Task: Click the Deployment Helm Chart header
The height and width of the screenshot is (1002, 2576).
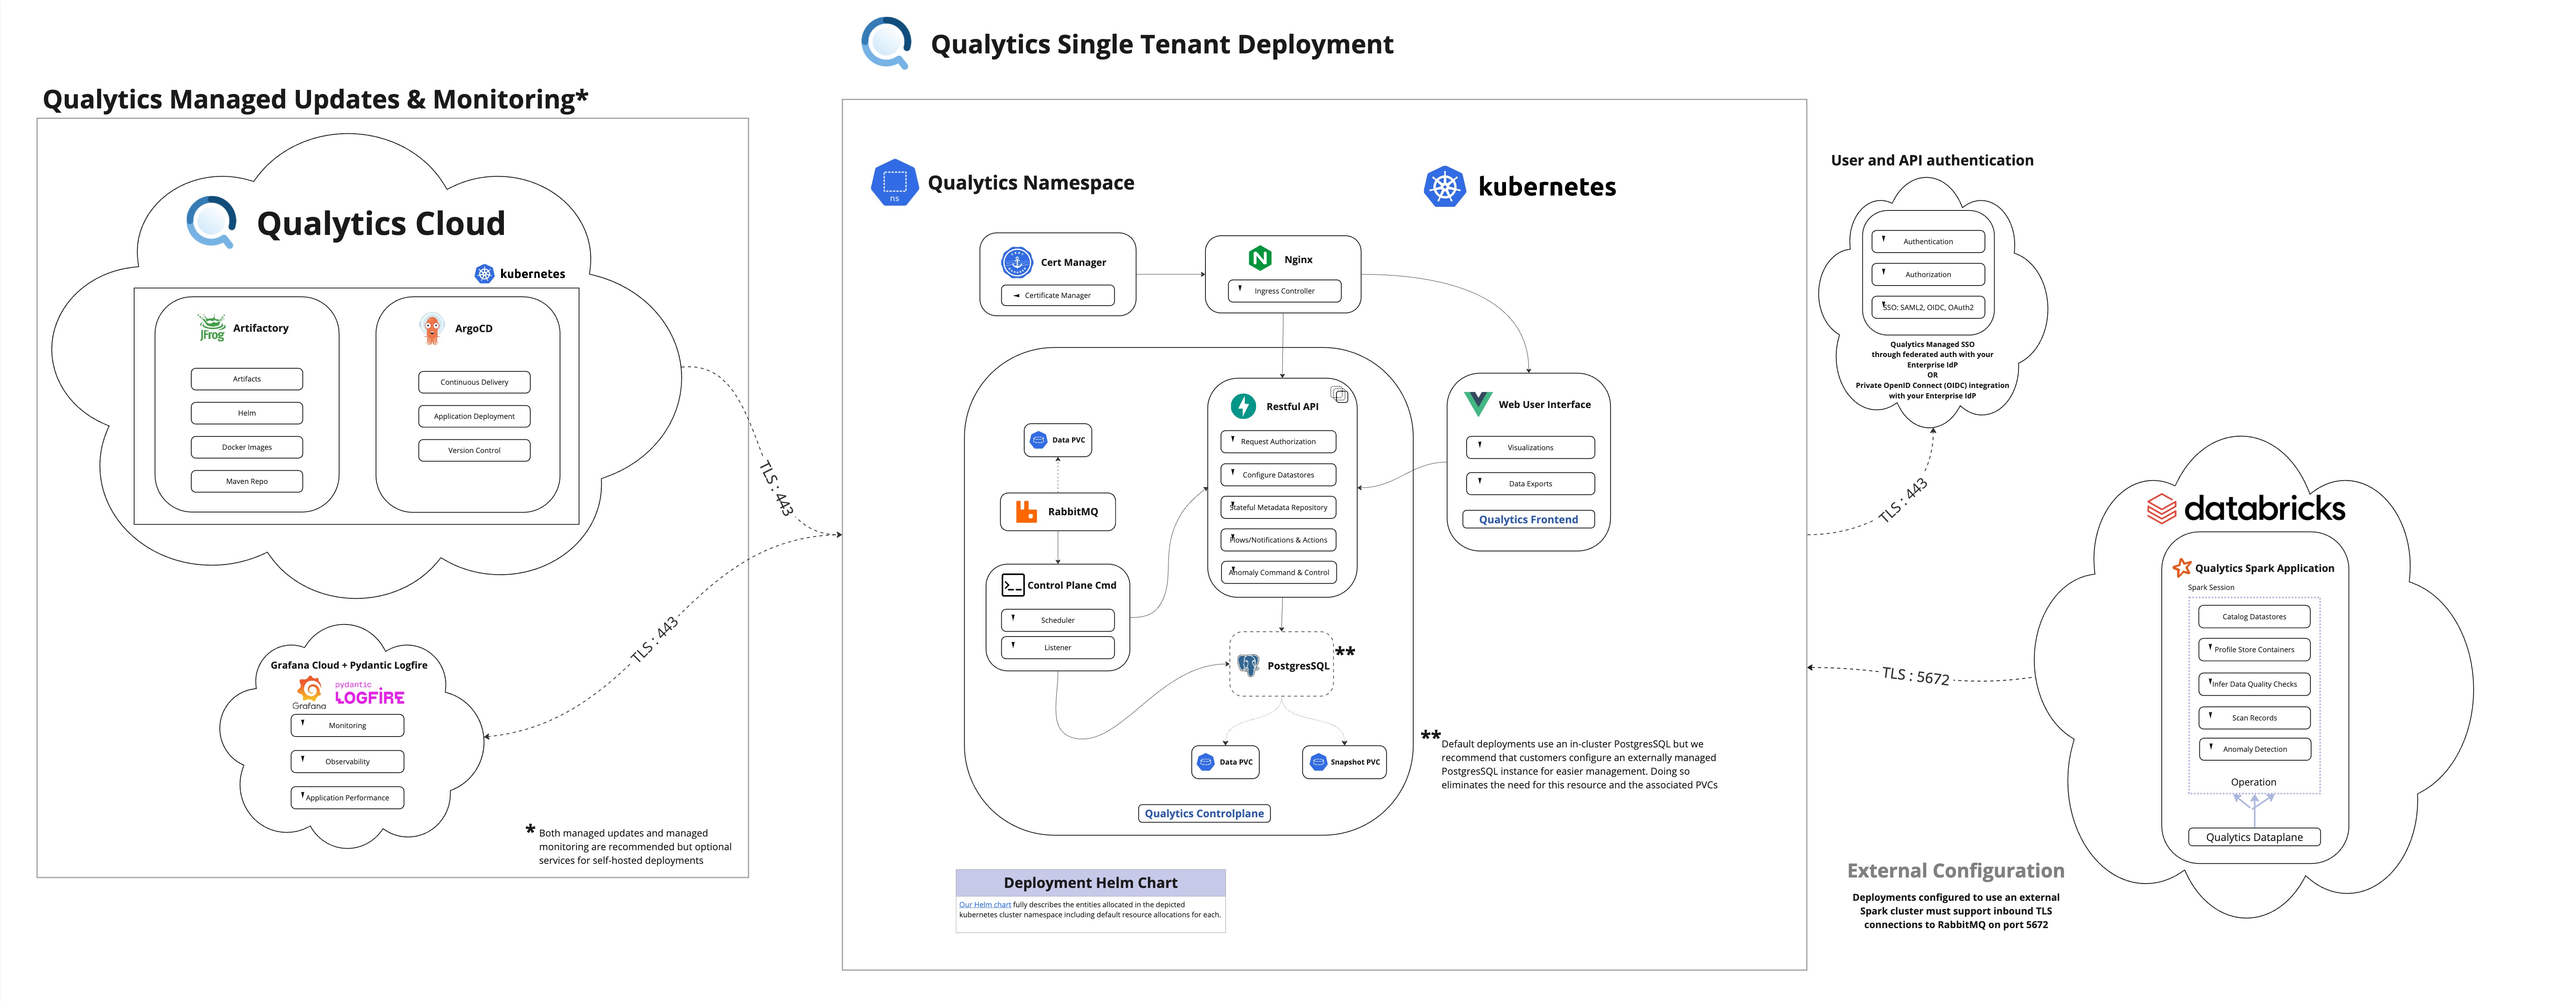Action: tap(1090, 883)
